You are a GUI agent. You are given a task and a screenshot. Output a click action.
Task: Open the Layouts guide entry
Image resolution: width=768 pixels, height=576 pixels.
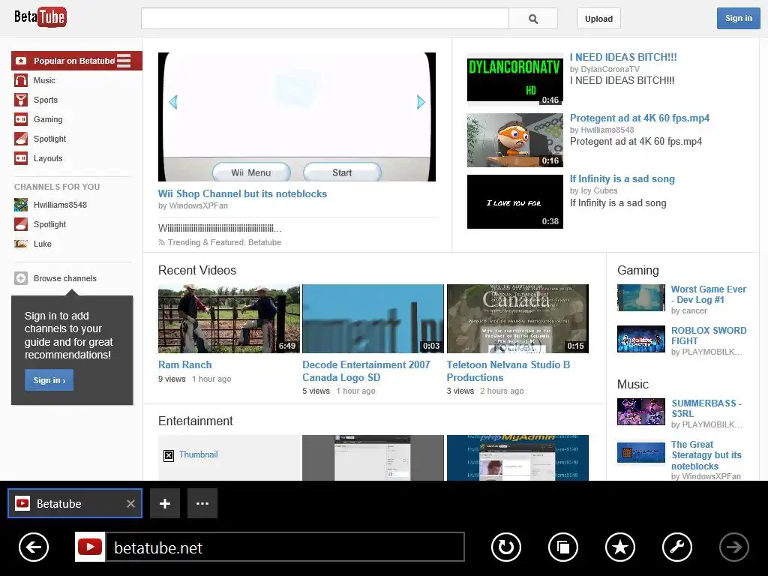pos(48,159)
